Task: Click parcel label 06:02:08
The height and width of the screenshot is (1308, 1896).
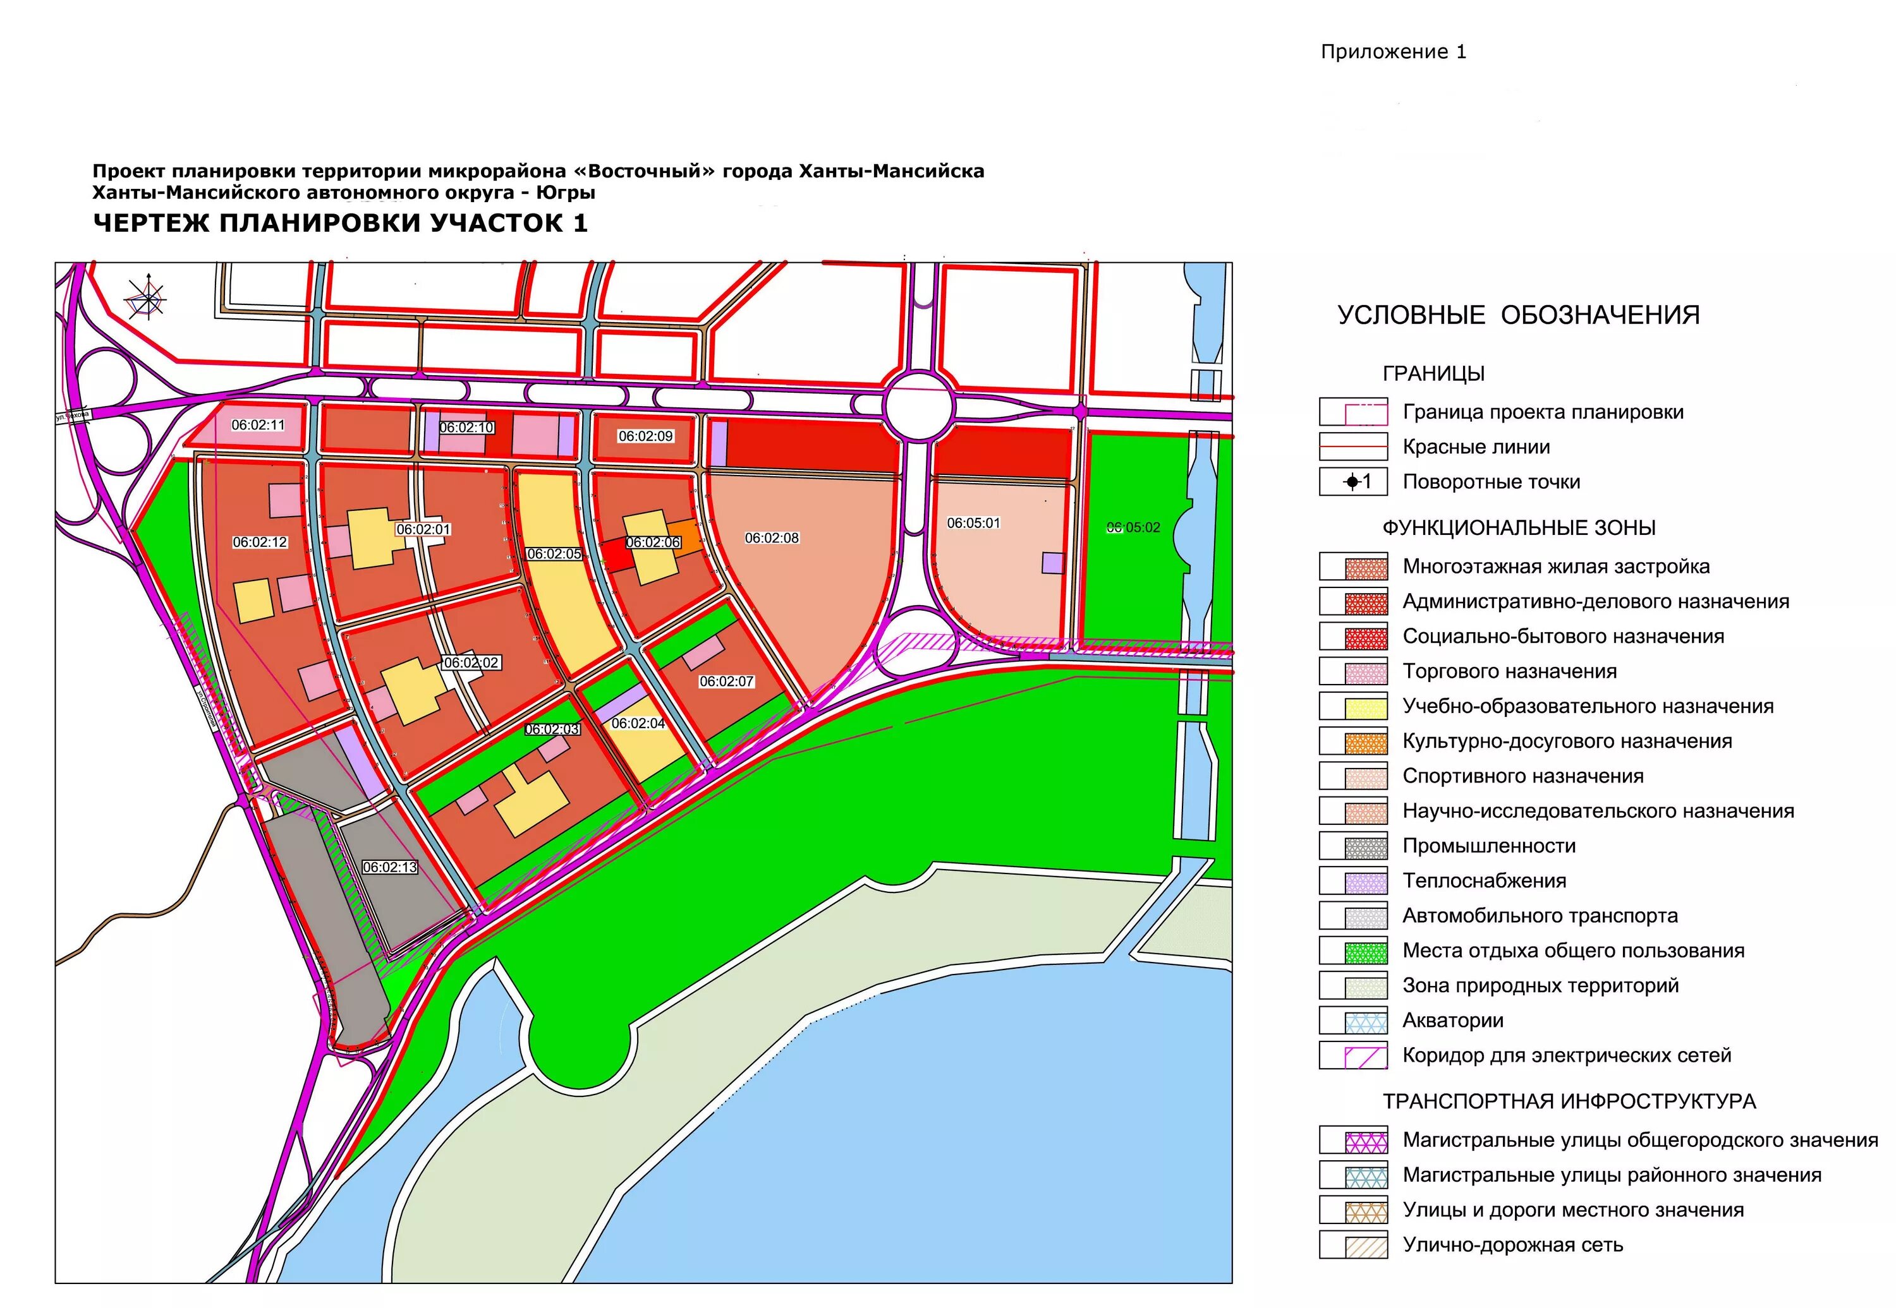Action: (772, 539)
